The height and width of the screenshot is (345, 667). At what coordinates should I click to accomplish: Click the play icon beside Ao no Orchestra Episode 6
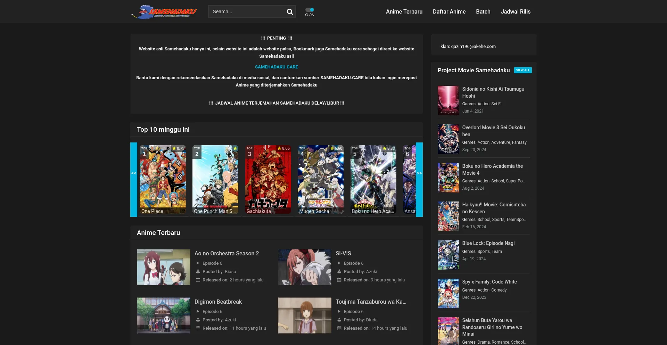[198, 263]
